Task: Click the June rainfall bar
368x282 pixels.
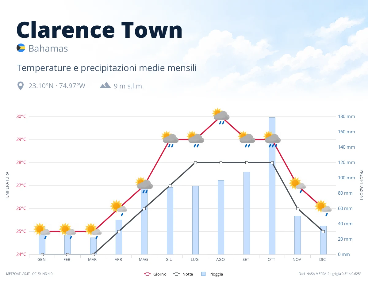Action: [x=170, y=221]
